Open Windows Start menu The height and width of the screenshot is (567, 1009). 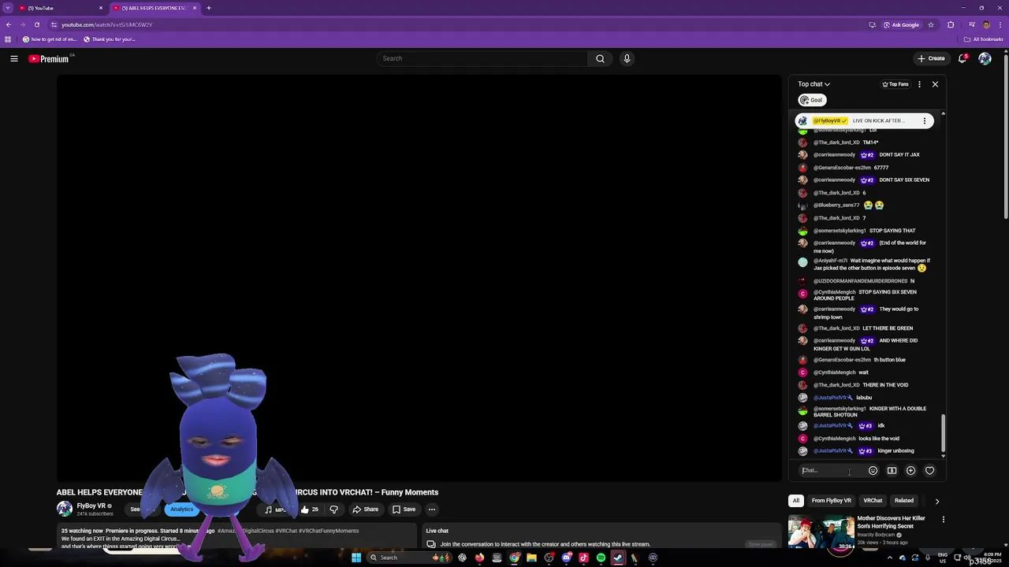coord(356,558)
